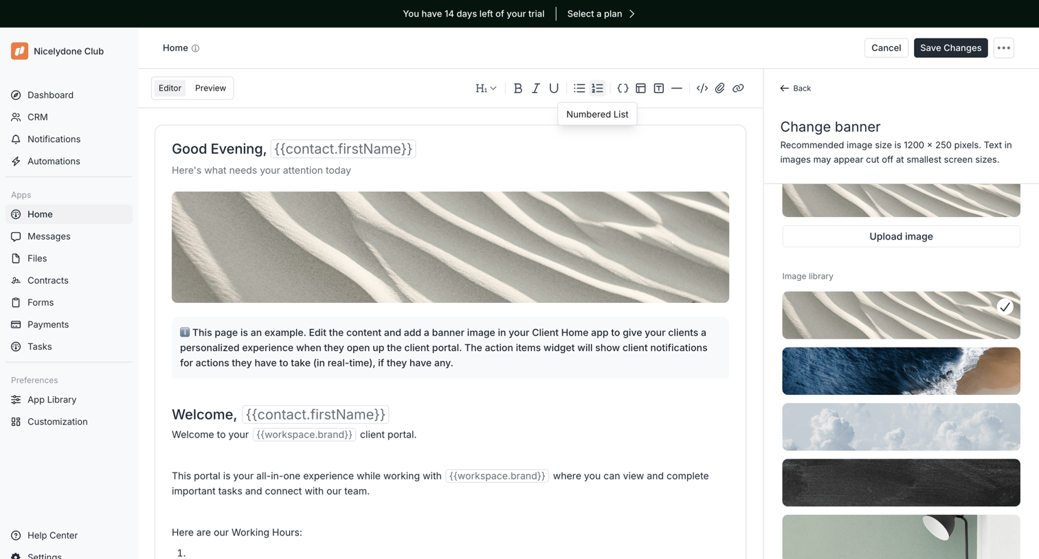Screen dimensions: 1039x559
Task: Open the Help Center
Action: point(69,535)
